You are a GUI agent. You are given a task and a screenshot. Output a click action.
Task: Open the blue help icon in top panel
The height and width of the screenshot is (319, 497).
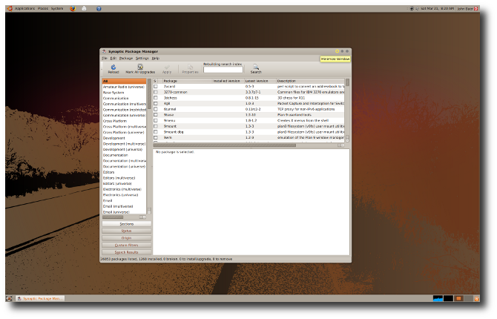99,9
